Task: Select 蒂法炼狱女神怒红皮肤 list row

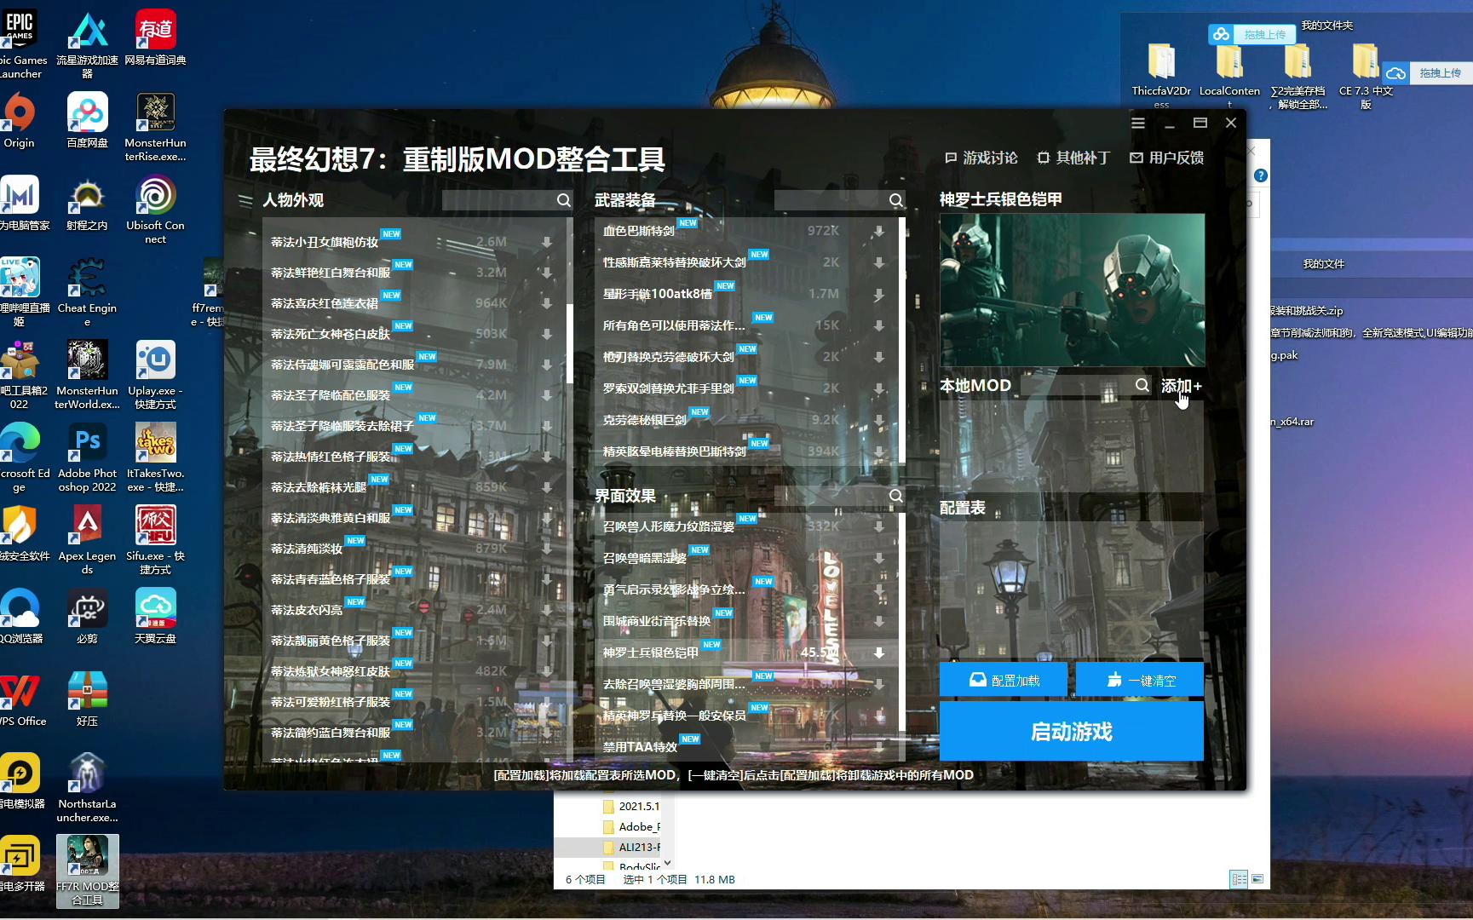Action: (412, 671)
